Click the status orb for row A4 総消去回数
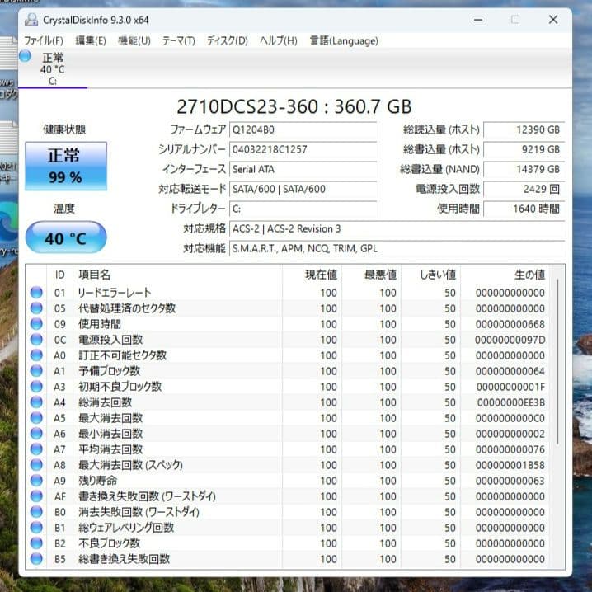 click(36, 402)
